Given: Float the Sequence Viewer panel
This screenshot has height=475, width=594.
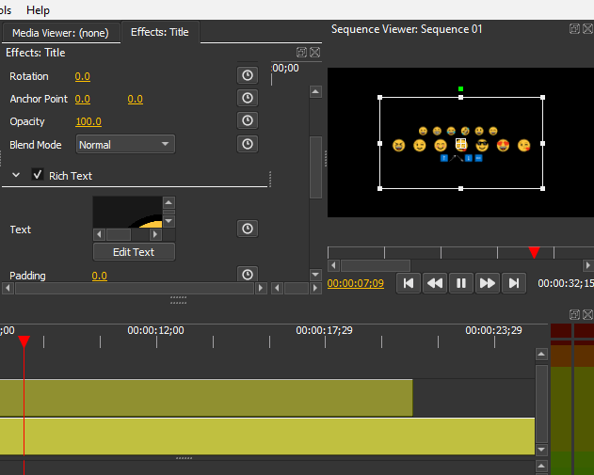Looking at the screenshot, I should (x=574, y=29).
